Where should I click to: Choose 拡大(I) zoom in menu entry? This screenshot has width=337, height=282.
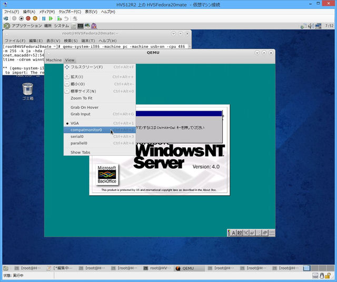tap(100, 77)
